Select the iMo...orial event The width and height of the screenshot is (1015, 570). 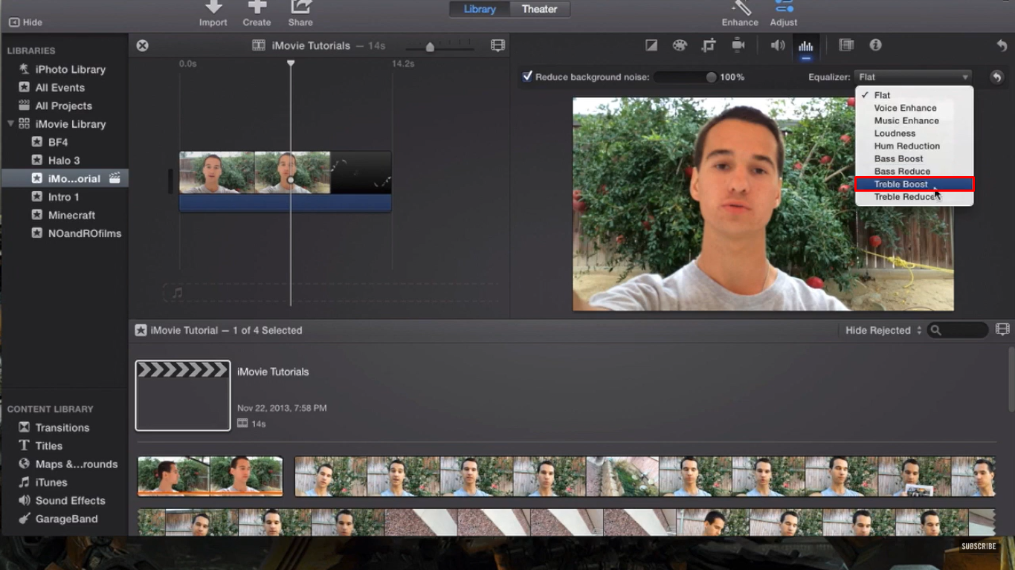(x=64, y=178)
